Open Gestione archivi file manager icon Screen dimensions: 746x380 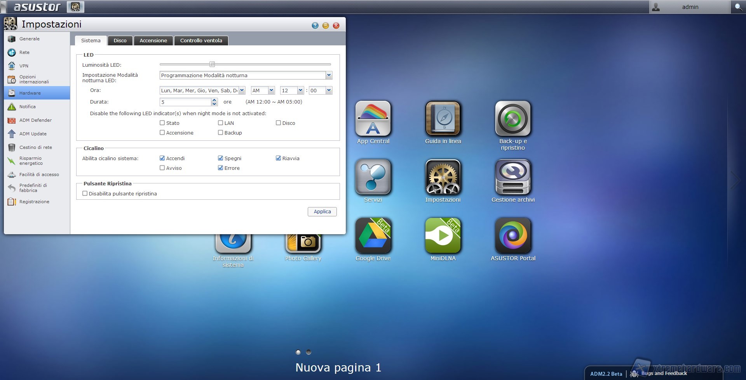pyautogui.click(x=513, y=177)
